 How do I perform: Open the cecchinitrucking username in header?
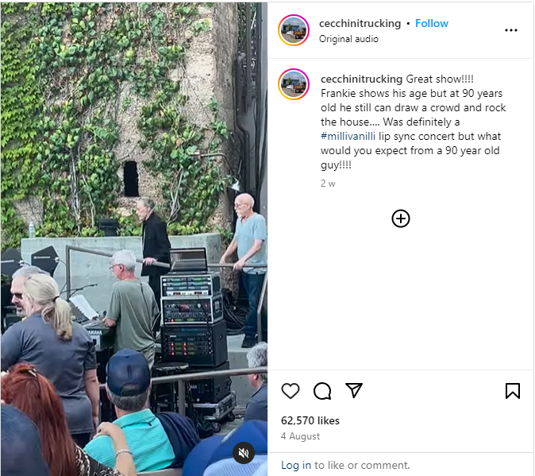click(x=360, y=23)
